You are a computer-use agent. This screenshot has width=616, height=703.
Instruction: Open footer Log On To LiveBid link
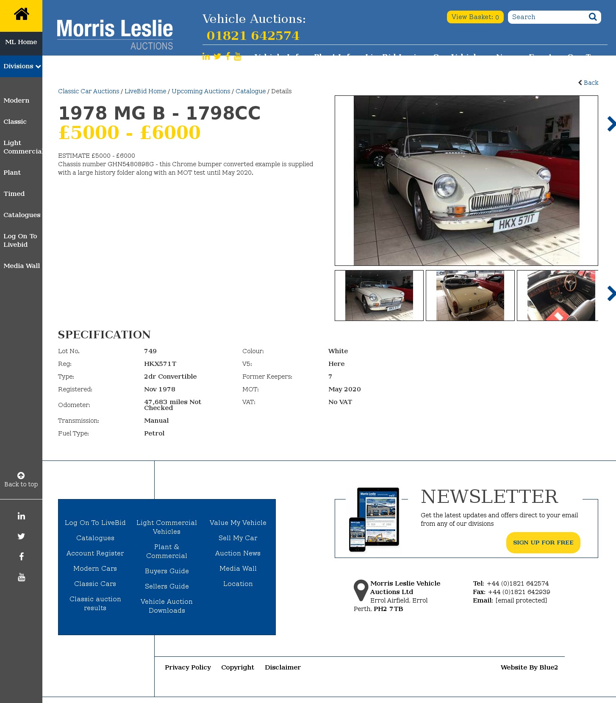point(95,523)
